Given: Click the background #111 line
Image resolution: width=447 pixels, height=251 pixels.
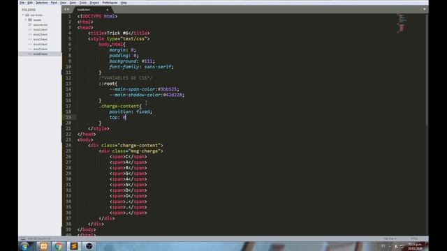Looking at the screenshot, I should [x=132, y=61].
